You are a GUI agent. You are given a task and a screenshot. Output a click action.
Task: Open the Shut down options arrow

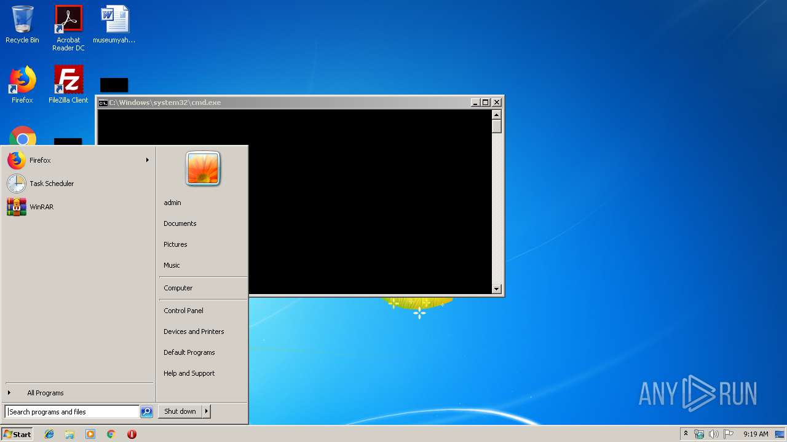pos(207,411)
